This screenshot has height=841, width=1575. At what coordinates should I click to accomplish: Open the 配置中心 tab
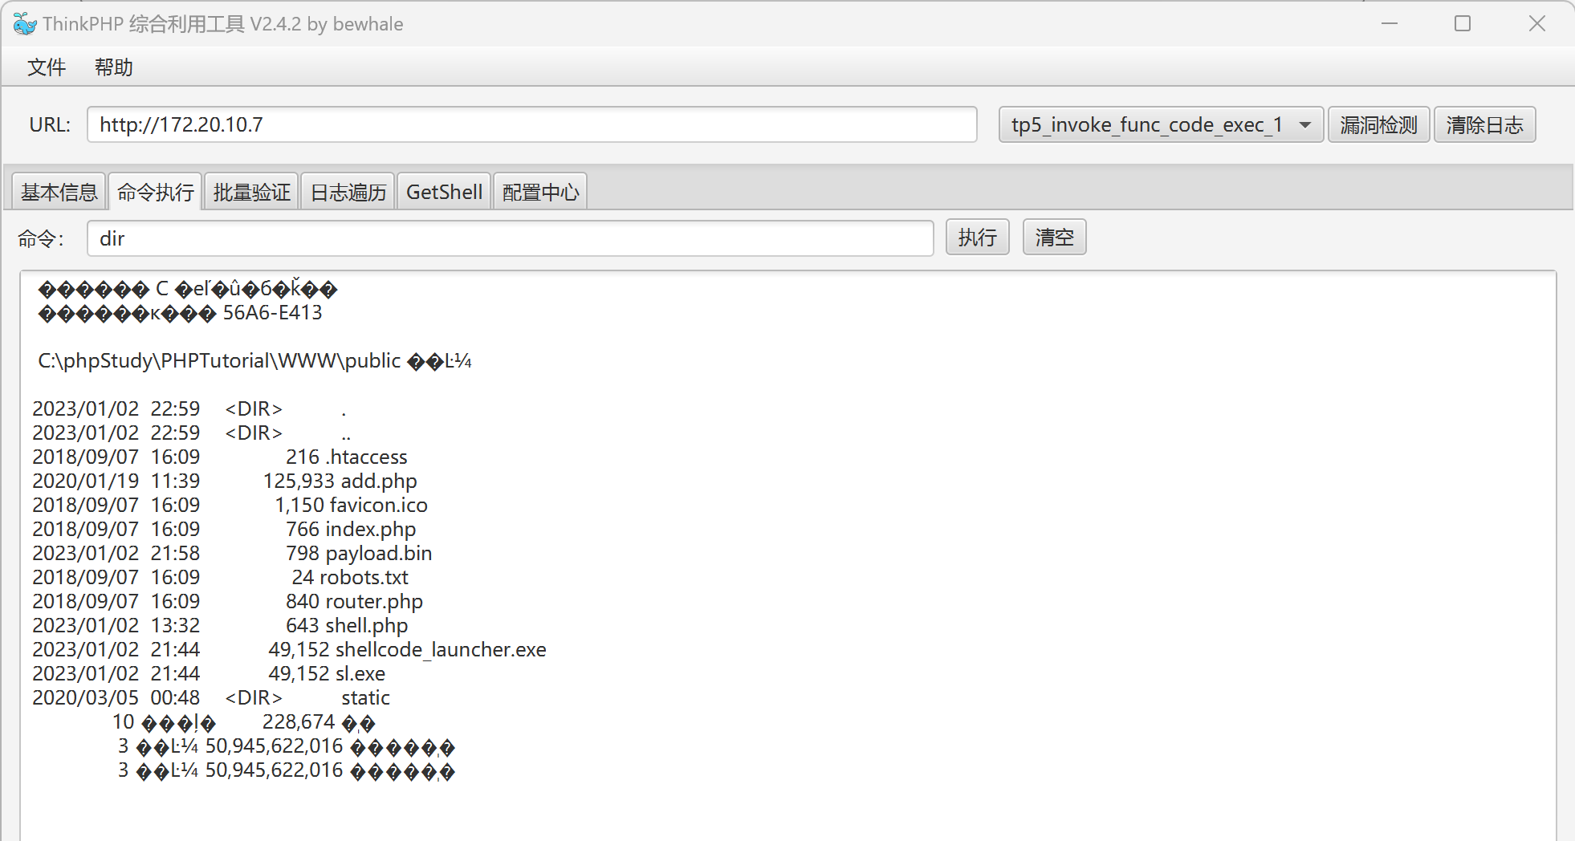pyautogui.click(x=540, y=193)
